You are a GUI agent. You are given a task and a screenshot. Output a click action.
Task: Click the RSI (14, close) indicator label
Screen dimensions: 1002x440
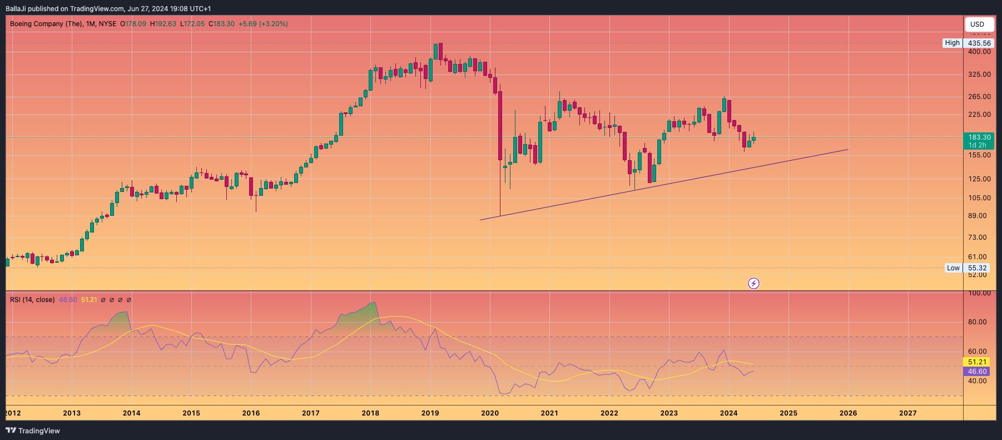pos(32,300)
